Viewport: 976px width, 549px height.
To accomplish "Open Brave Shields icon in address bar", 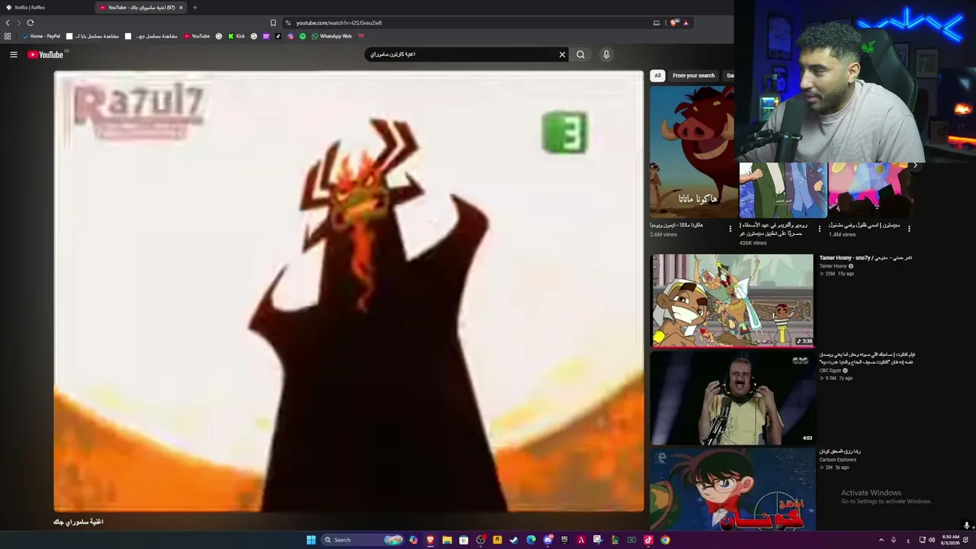I will (674, 23).
